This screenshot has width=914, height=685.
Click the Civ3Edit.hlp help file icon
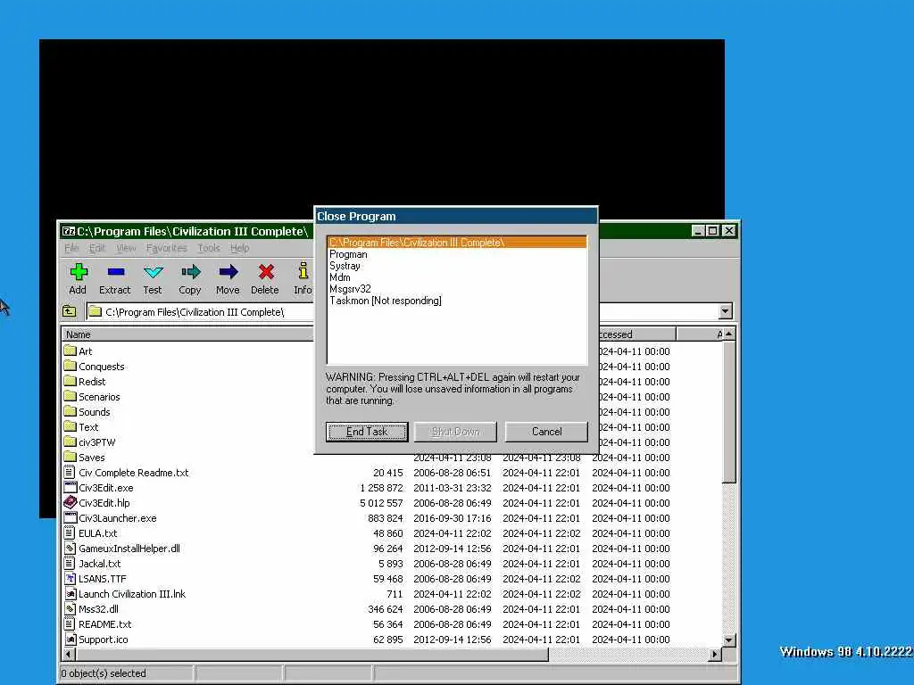coord(70,503)
